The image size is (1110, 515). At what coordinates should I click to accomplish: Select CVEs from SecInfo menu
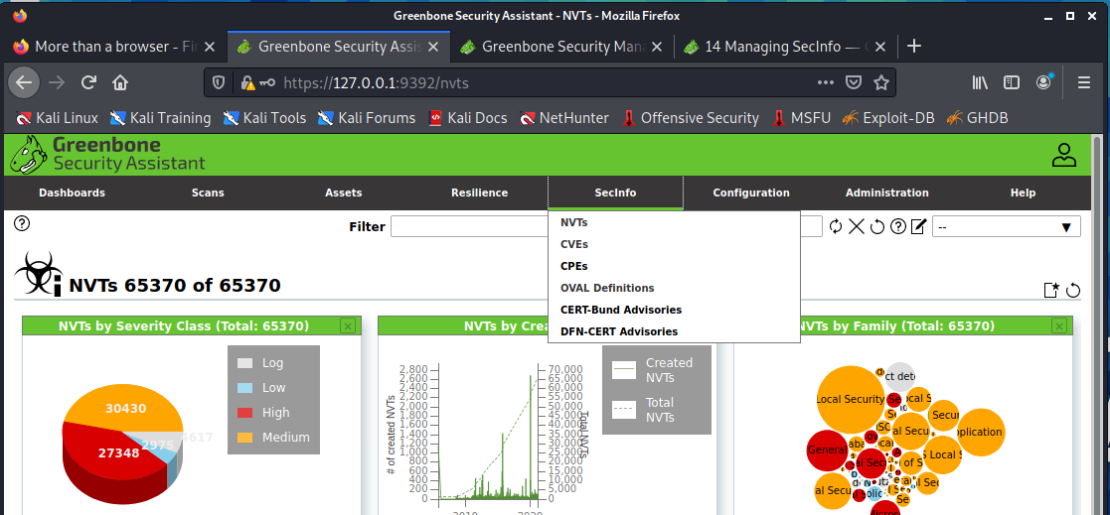pyautogui.click(x=574, y=244)
